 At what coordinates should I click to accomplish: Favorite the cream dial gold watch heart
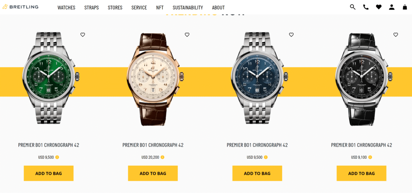click(187, 34)
